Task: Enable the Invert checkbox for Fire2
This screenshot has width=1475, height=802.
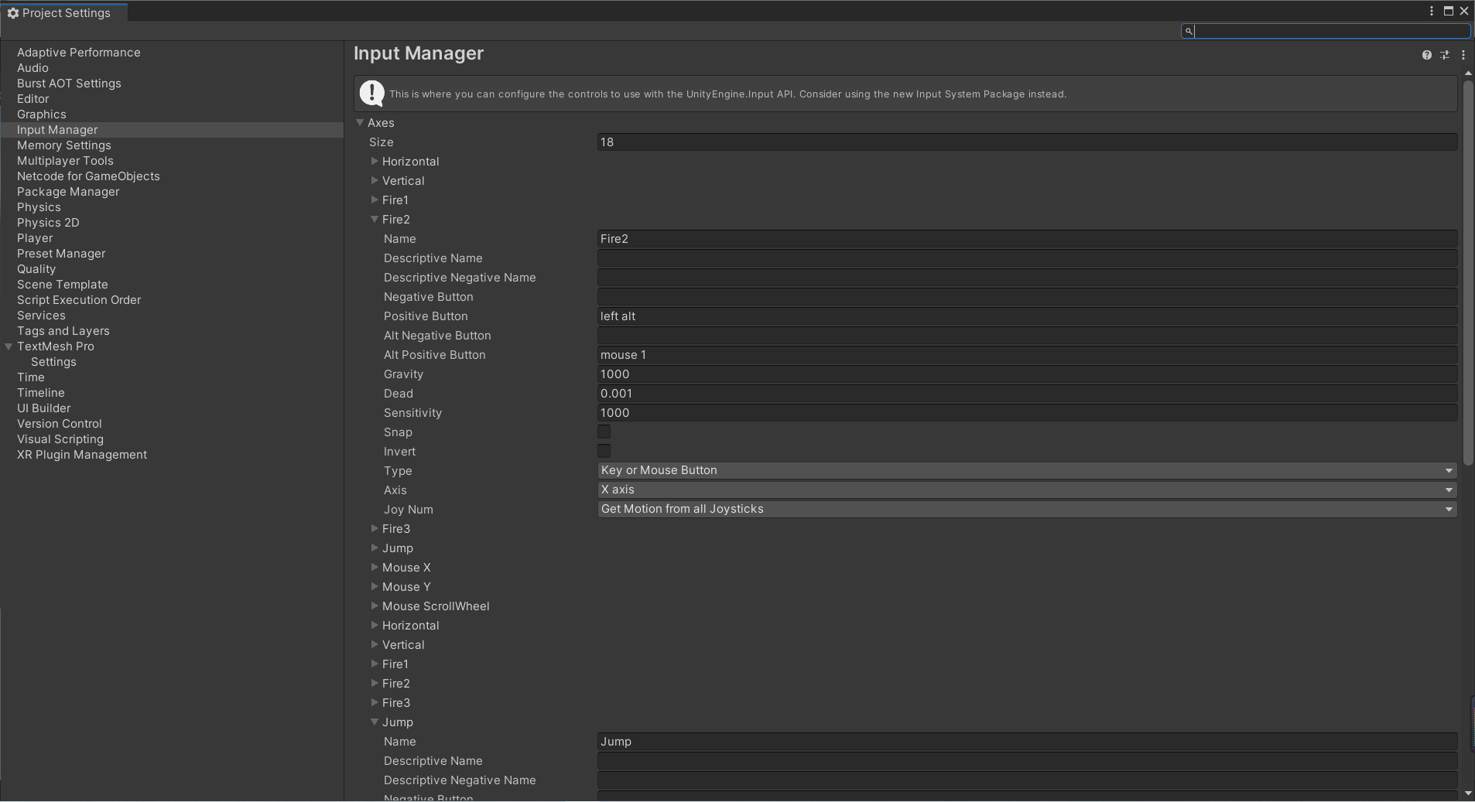Action: [x=603, y=451]
